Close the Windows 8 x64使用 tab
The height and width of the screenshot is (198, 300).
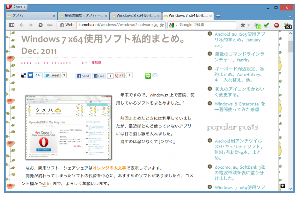tap(158, 16)
